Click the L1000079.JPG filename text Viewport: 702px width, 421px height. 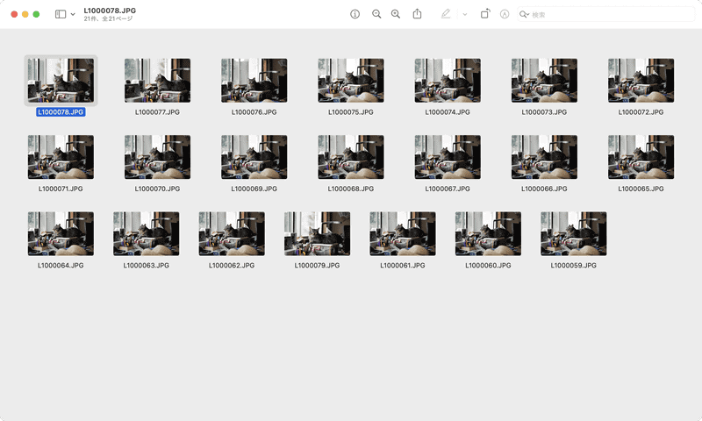coord(318,265)
